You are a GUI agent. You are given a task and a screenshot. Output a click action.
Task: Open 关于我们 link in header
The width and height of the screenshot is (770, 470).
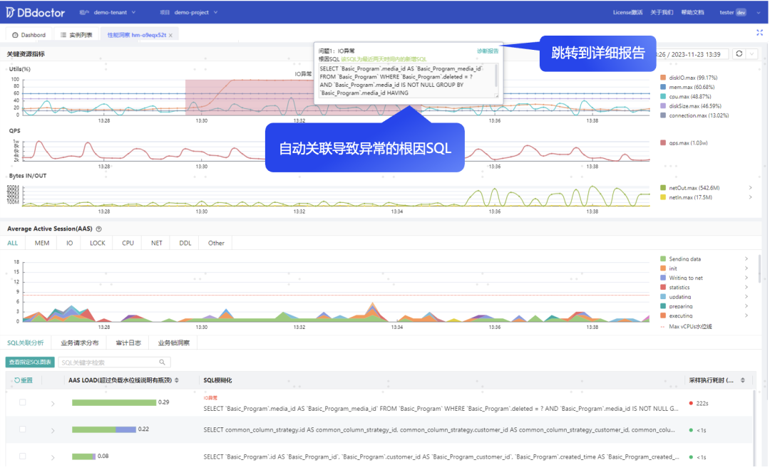(662, 12)
